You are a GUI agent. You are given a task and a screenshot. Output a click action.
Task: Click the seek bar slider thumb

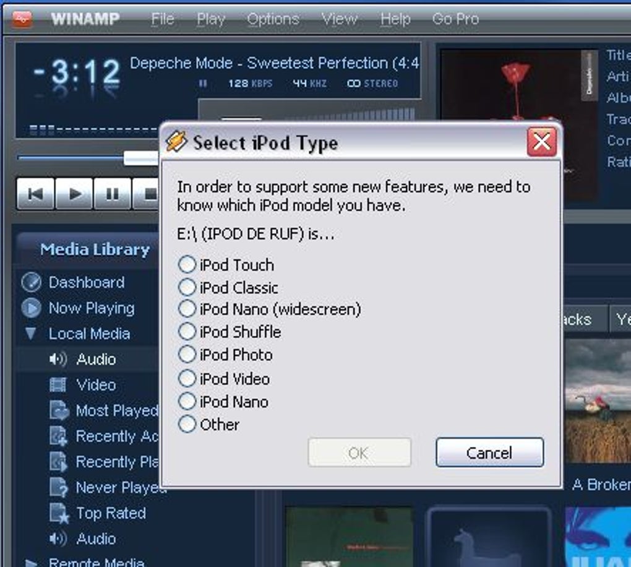141,158
